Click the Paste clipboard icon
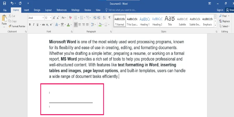This screenshot has width=234, height=117. pos(4,18)
